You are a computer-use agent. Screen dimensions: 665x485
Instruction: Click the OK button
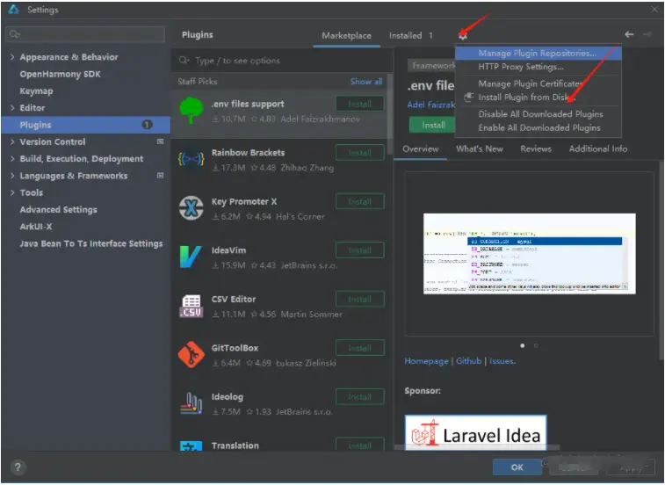coord(517,467)
